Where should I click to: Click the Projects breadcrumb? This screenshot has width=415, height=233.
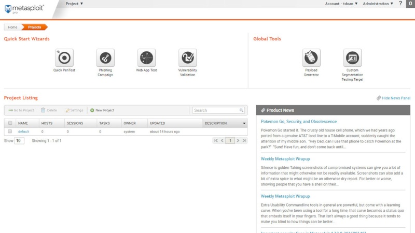35,27
